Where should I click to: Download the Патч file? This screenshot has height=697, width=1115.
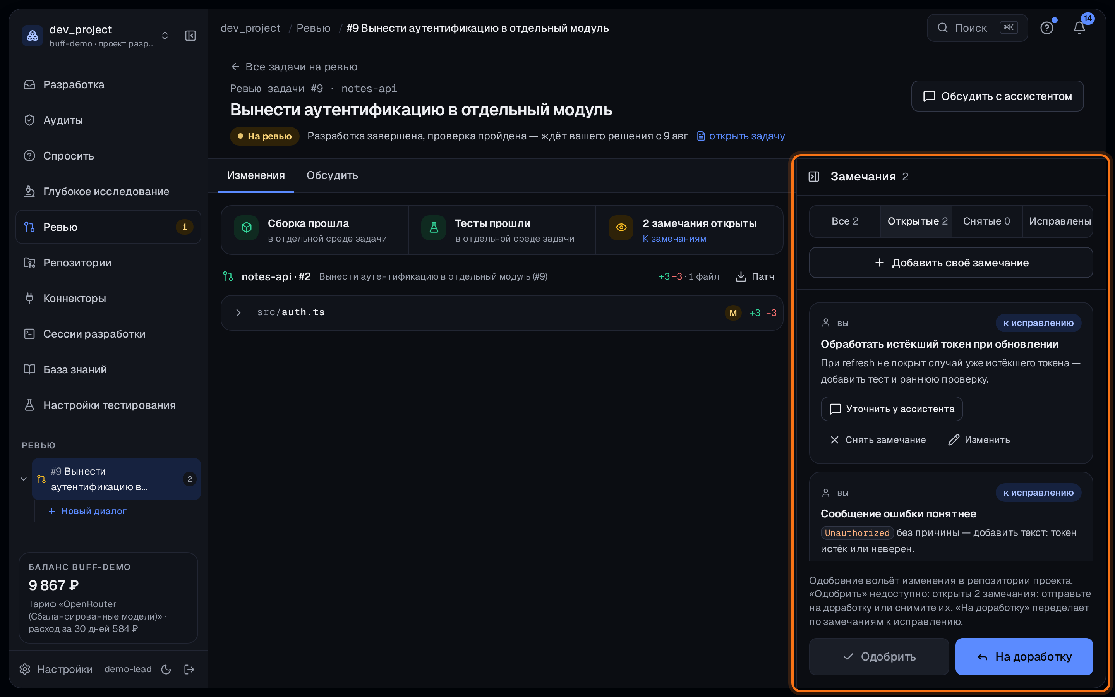(755, 276)
